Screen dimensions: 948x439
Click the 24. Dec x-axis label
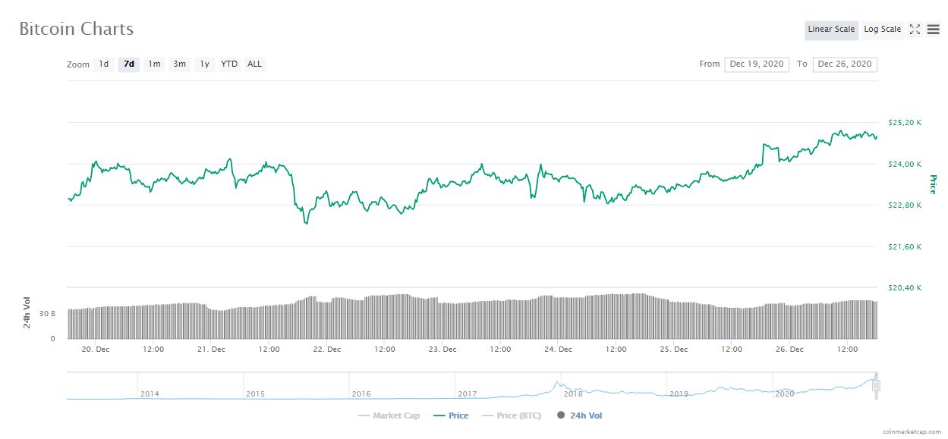point(558,350)
